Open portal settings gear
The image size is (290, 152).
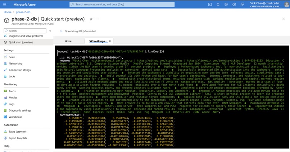[226, 4]
